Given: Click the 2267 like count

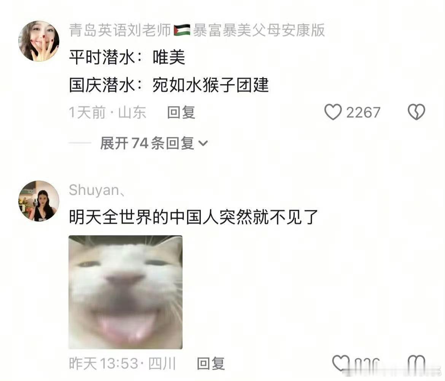Looking at the screenshot, I should click(363, 112).
